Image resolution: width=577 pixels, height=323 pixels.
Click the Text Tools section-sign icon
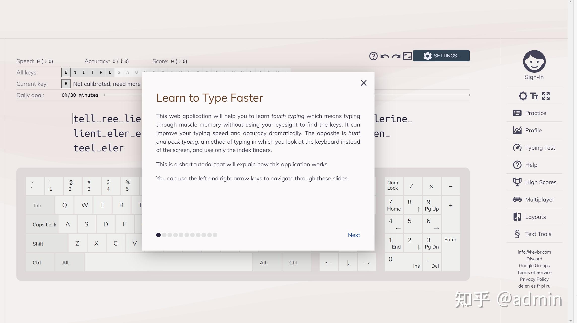(x=517, y=234)
